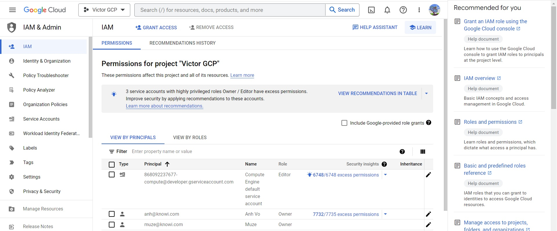Viewport: 557px width, 231px height.
Task: Open Basic and predefined roles reference link
Action: 495,169
